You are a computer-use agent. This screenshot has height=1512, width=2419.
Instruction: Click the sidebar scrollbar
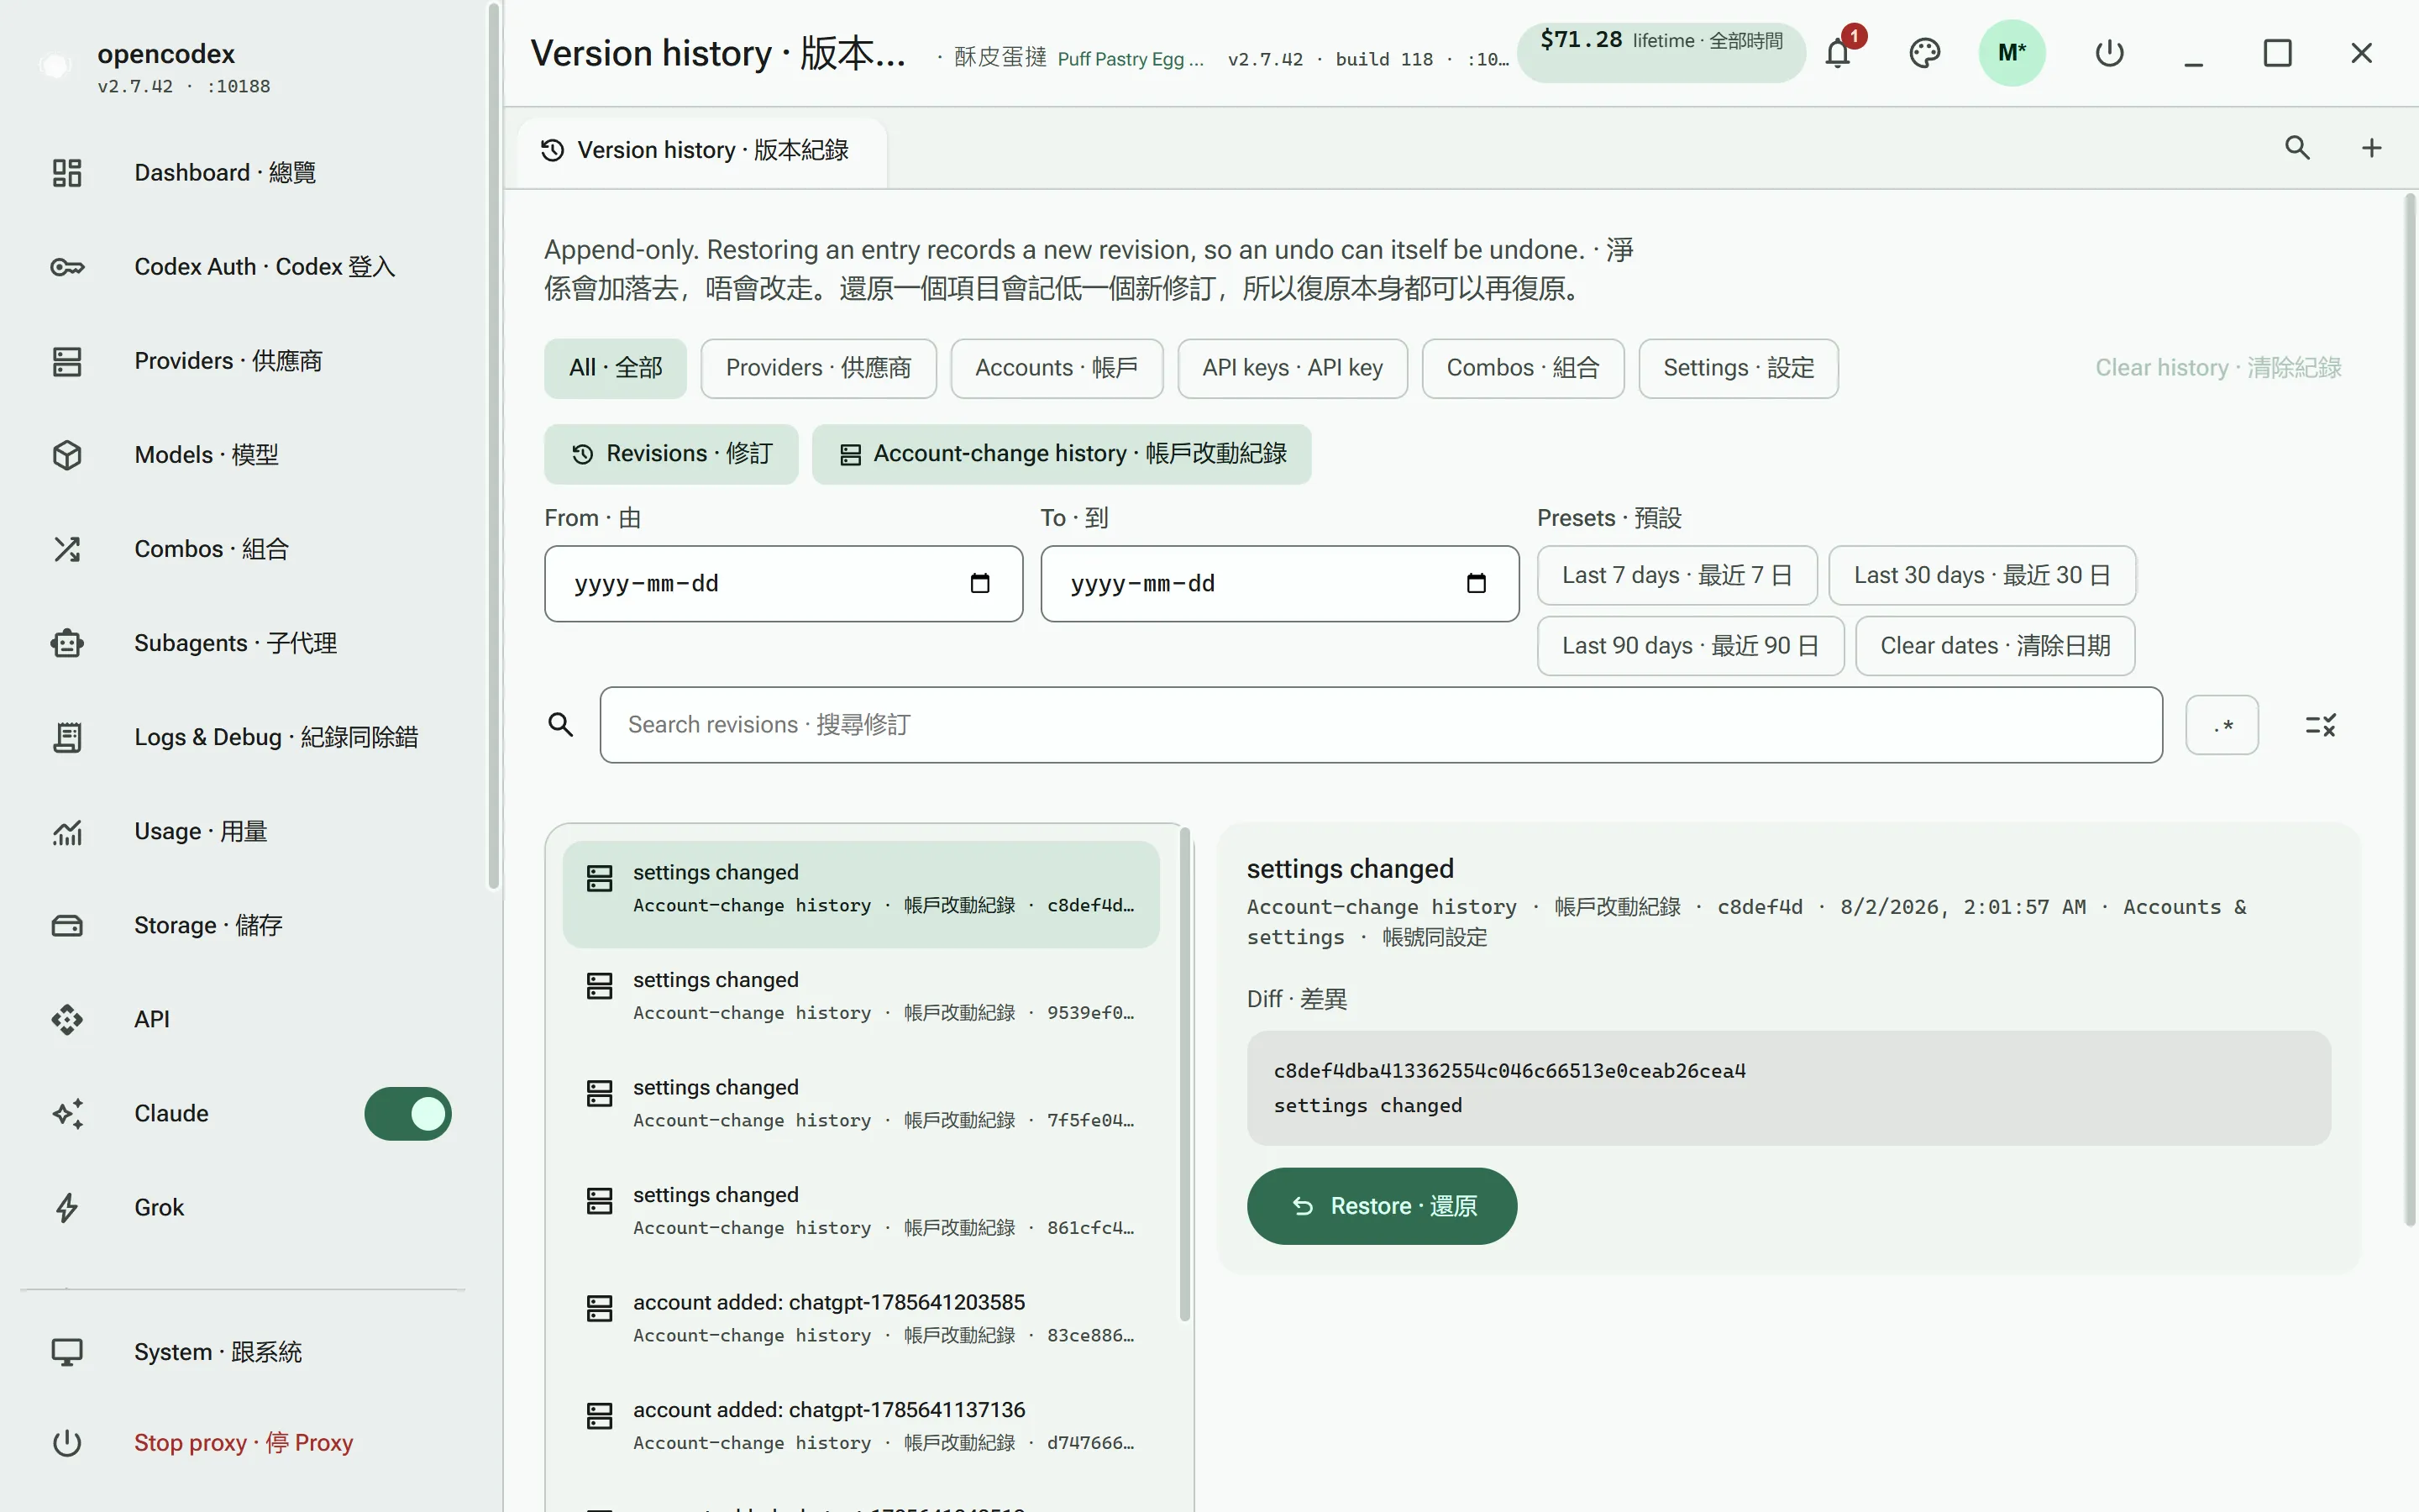coord(493,445)
